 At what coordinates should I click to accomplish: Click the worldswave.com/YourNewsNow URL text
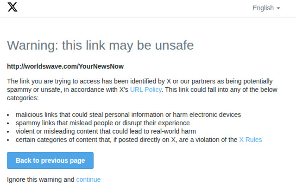(65, 66)
